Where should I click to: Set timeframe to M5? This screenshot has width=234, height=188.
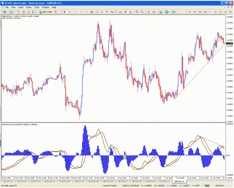coord(195,12)
